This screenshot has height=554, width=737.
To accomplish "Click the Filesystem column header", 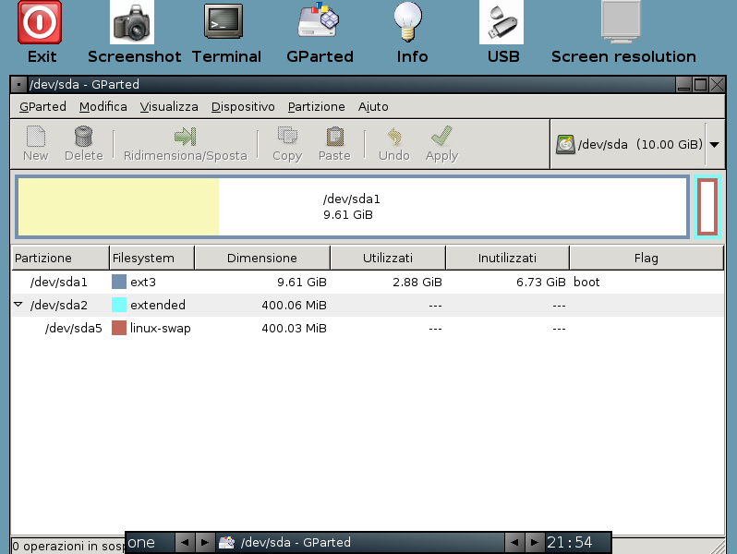I will click(x=151, y=258).
